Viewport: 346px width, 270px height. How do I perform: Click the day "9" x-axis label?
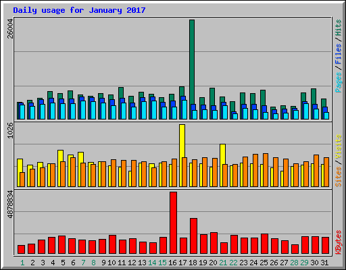tap(103, 263)
